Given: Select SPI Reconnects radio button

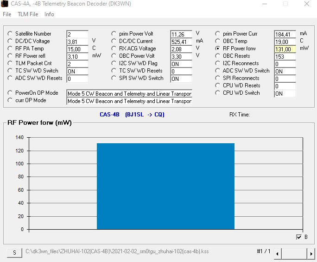Looking at the screenshot, I should tap(217, 78).
